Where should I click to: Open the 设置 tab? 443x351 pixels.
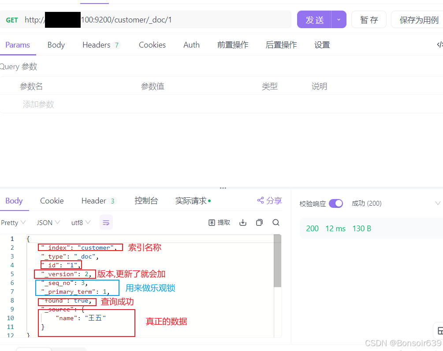coord(322,45)
